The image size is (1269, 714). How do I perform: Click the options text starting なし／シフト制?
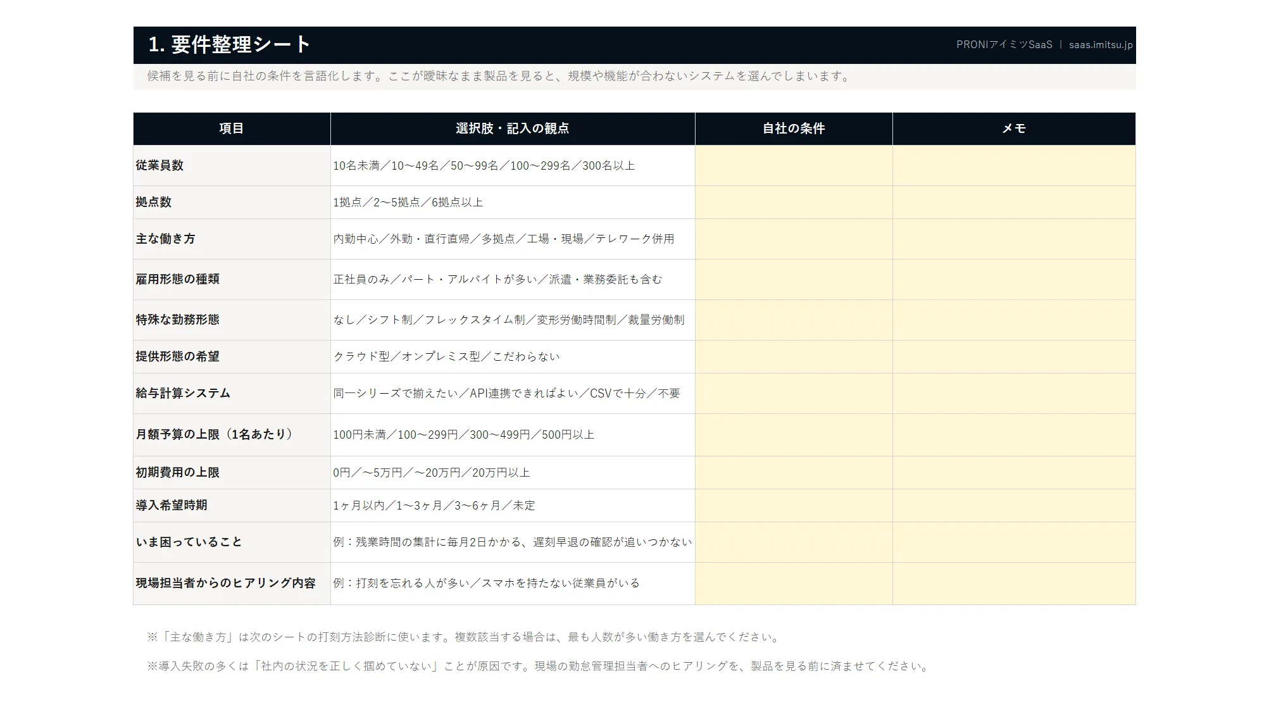pyautogui.click(x=509, y=320)
